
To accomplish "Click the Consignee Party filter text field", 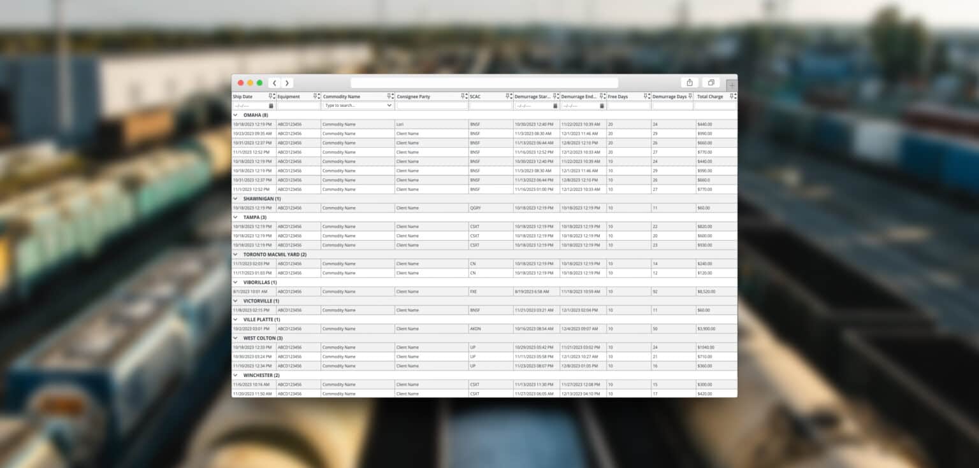I will (431, 106).
